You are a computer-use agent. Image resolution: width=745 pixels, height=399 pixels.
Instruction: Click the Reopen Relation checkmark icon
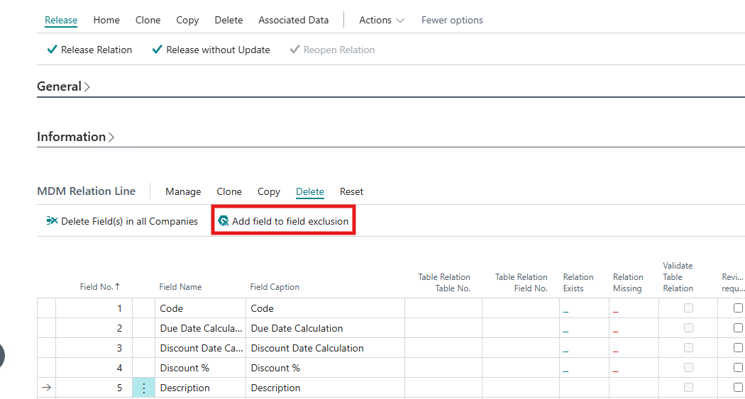click(x=294, y=50)
